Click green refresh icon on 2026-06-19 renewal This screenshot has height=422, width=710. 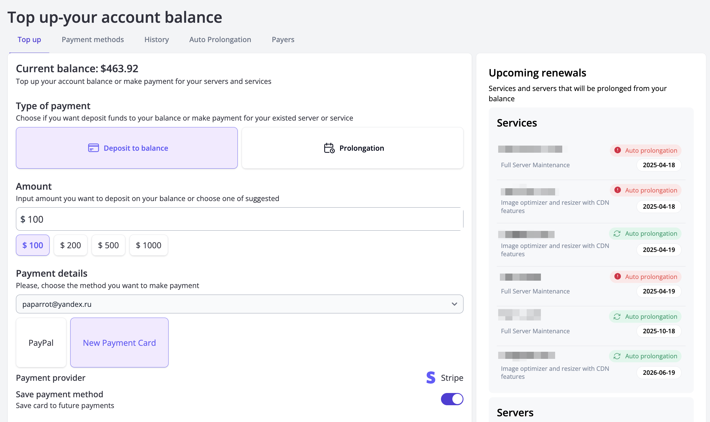(x=617, y=356)
